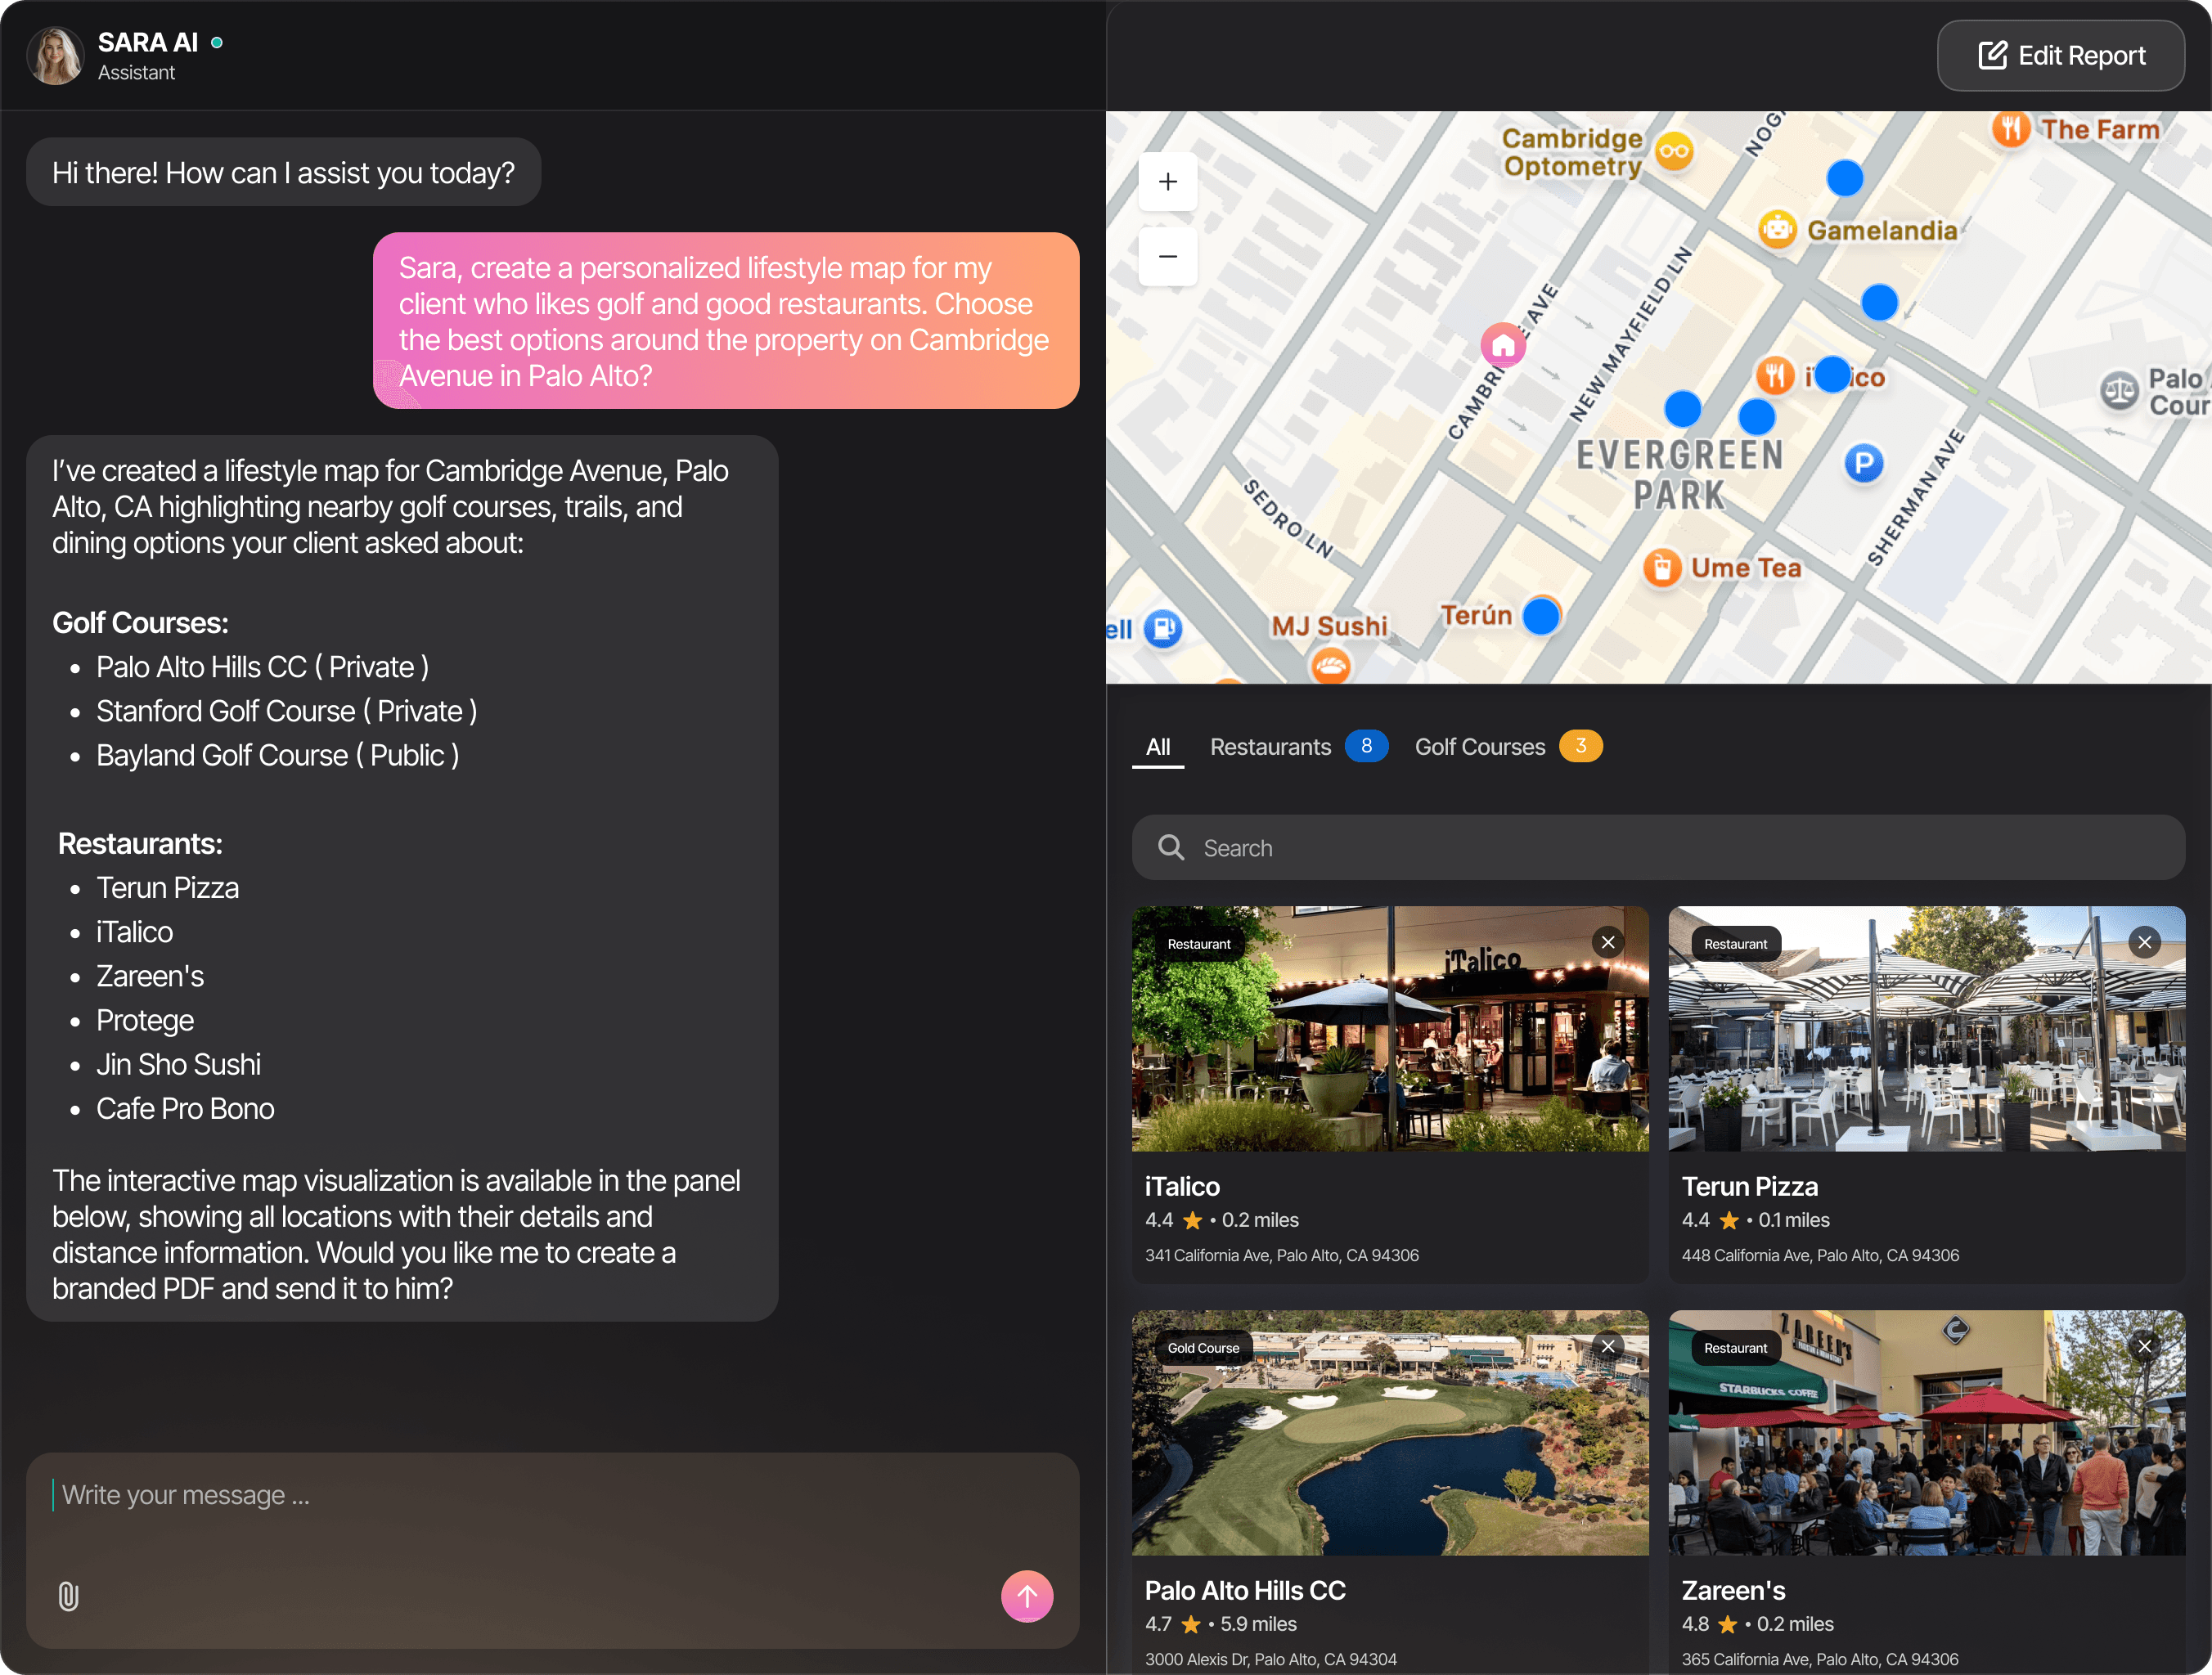The image size is (2212, 1675).
Task: Dismiss the Palo Alto Hills CC card
Action: pos(1607,1346)
